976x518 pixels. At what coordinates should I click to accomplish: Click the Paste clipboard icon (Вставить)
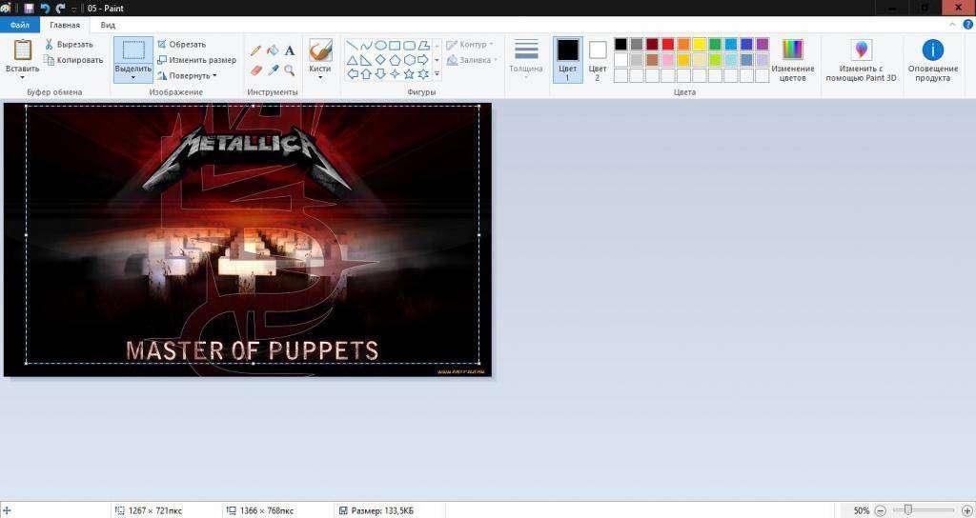pos(23,50)
